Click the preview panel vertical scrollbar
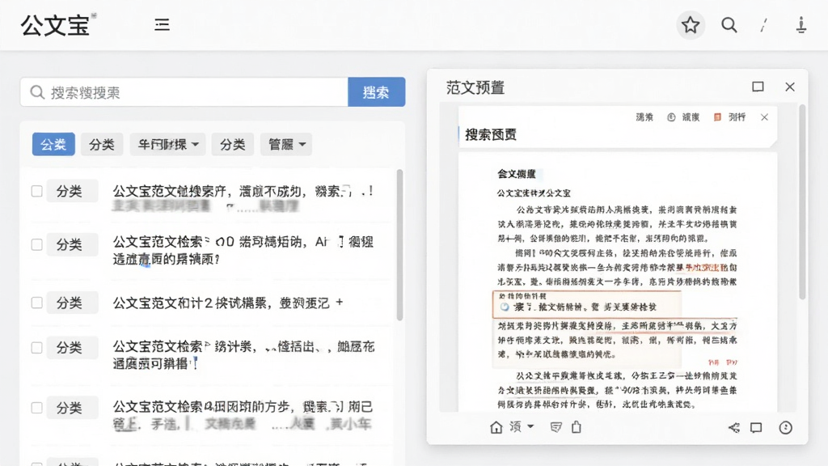The width and height of the screenshot is (828, 466). pos(802,202)
